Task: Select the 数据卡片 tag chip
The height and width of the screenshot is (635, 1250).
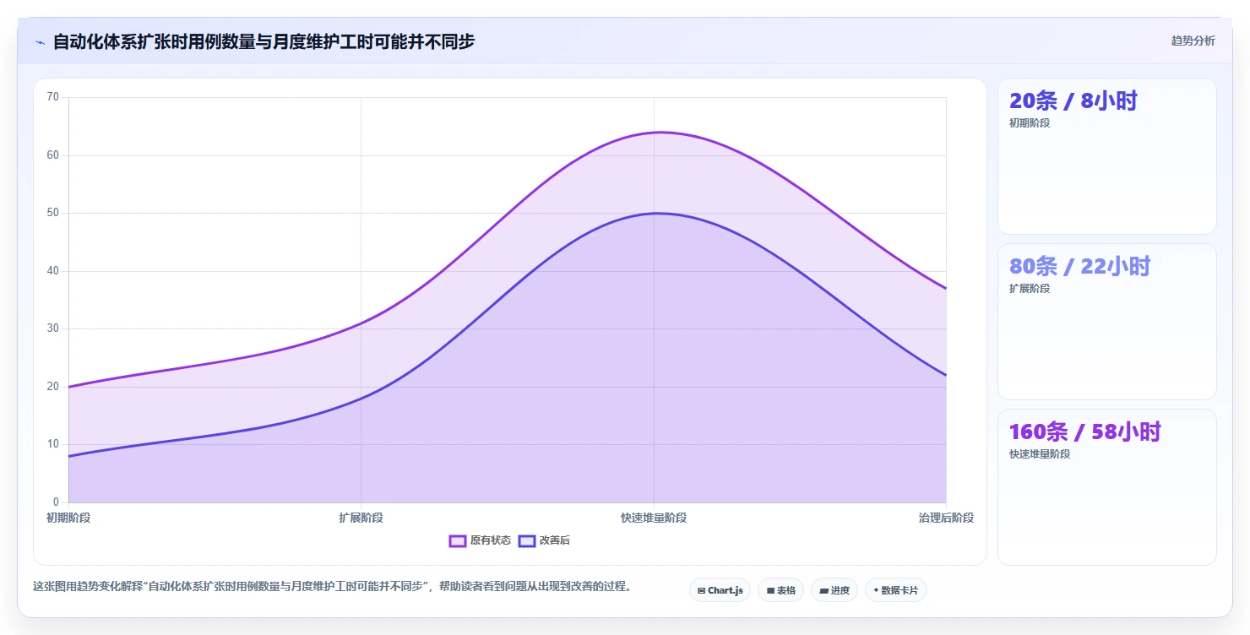Action: [x=895, y=590]
